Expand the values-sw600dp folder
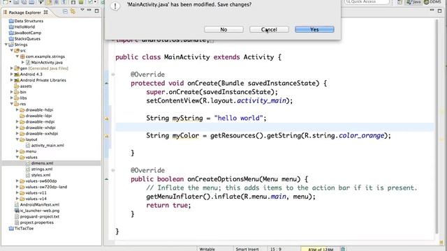447x251 pixels. coord(17,181)
